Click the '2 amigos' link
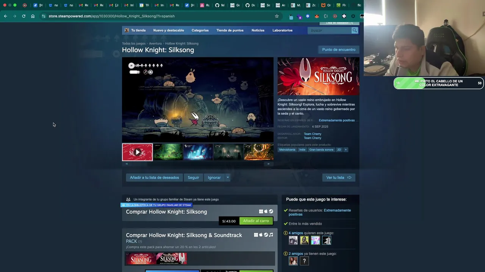The height and width of the screenshot is (272, 485). [x=296, y=254]
